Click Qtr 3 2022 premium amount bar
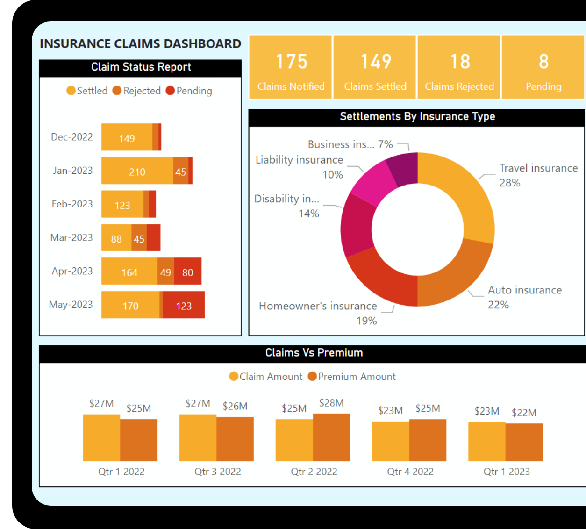Image resolution: width=586 pixels, height=529 pixels. 235,439
